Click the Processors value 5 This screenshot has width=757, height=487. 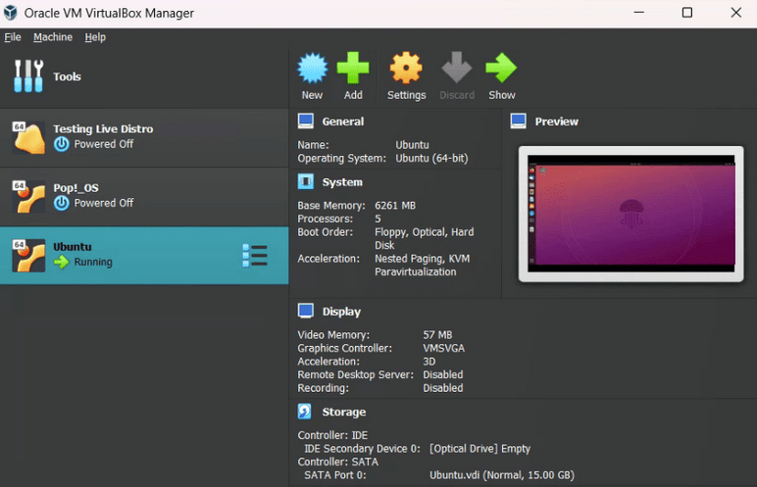(x=378, y=219)
